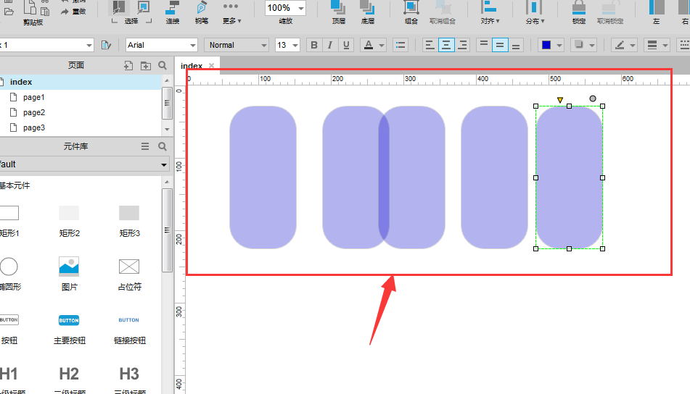Open the fill color dropdown arrow
This screenshot has height=394, width=690.
(x=559, y=45)
